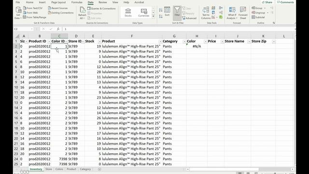309x174 pixels.
Task: Select cell H2 showing #N/A
Action: pos(197,46)
